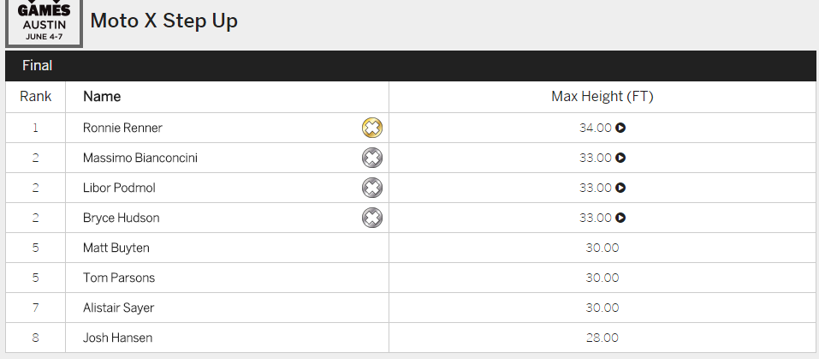Play video of Bryce Hudson's 33.00 jump
819x359 pixels.
621,218
